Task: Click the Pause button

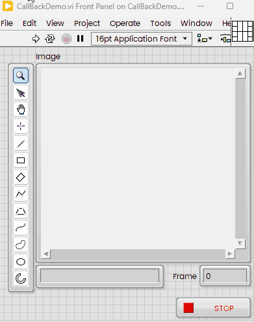Action: point(80,38)
